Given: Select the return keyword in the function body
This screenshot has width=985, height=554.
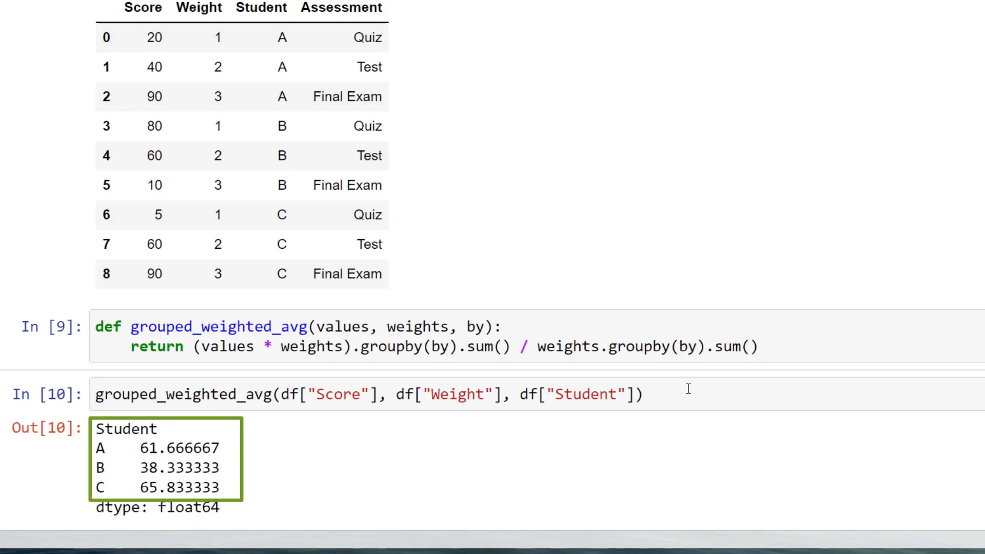Looking at the screenshot, I should point(156,346).
